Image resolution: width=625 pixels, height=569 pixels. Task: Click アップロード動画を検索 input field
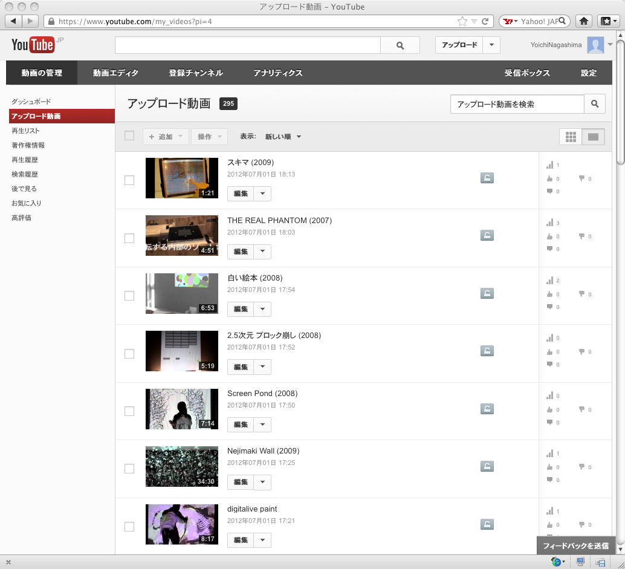[517, 104]
